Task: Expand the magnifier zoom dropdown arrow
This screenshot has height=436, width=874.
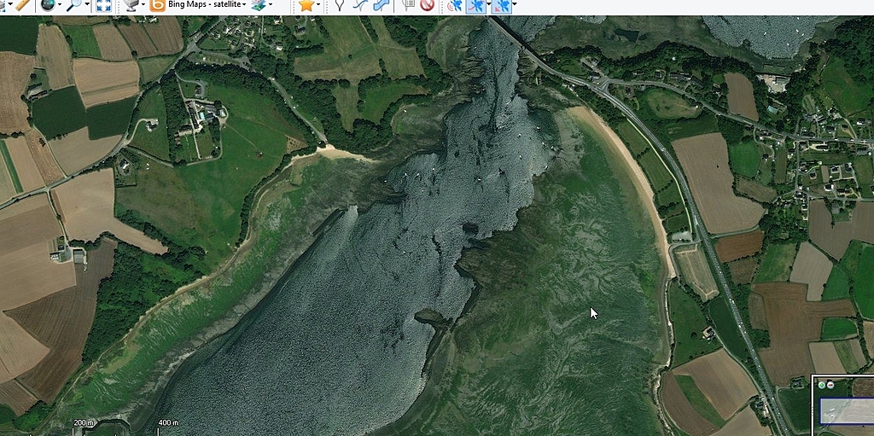Action: pos(86,5)
